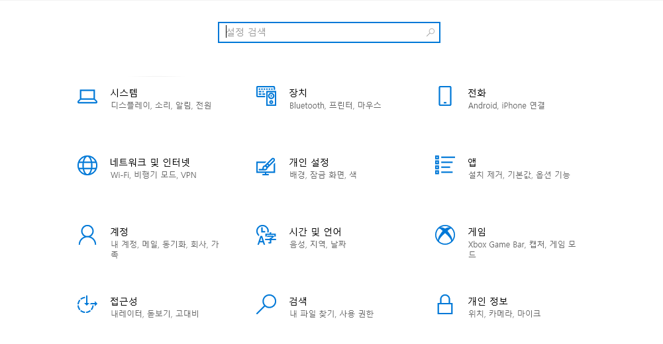The image size is (663, 344).
Task: Click text Bluetooth, 프린터, 마우스
Action: point(335,106)
